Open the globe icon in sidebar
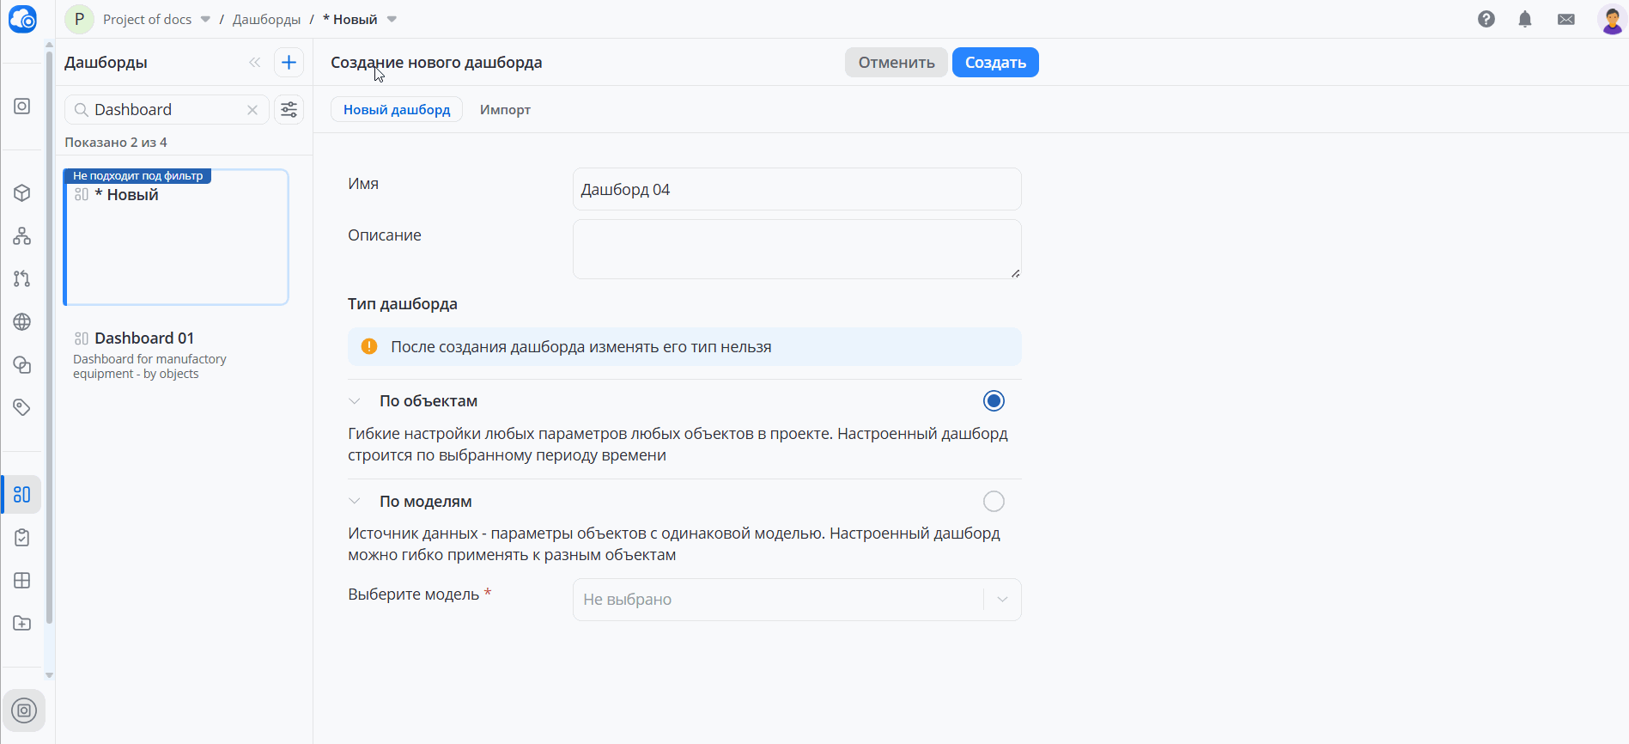The width and height of the screenshot is (1629, 744). pos(22,322)
